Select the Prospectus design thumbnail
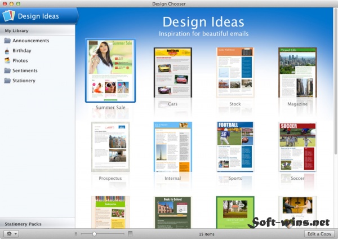338x239 pixels. click(110, 147)
